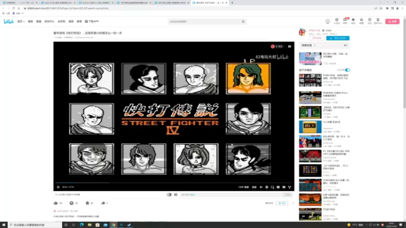The image size is (406, 228).
Task: Enable widescreen mode icon in player
Action: 278,187
